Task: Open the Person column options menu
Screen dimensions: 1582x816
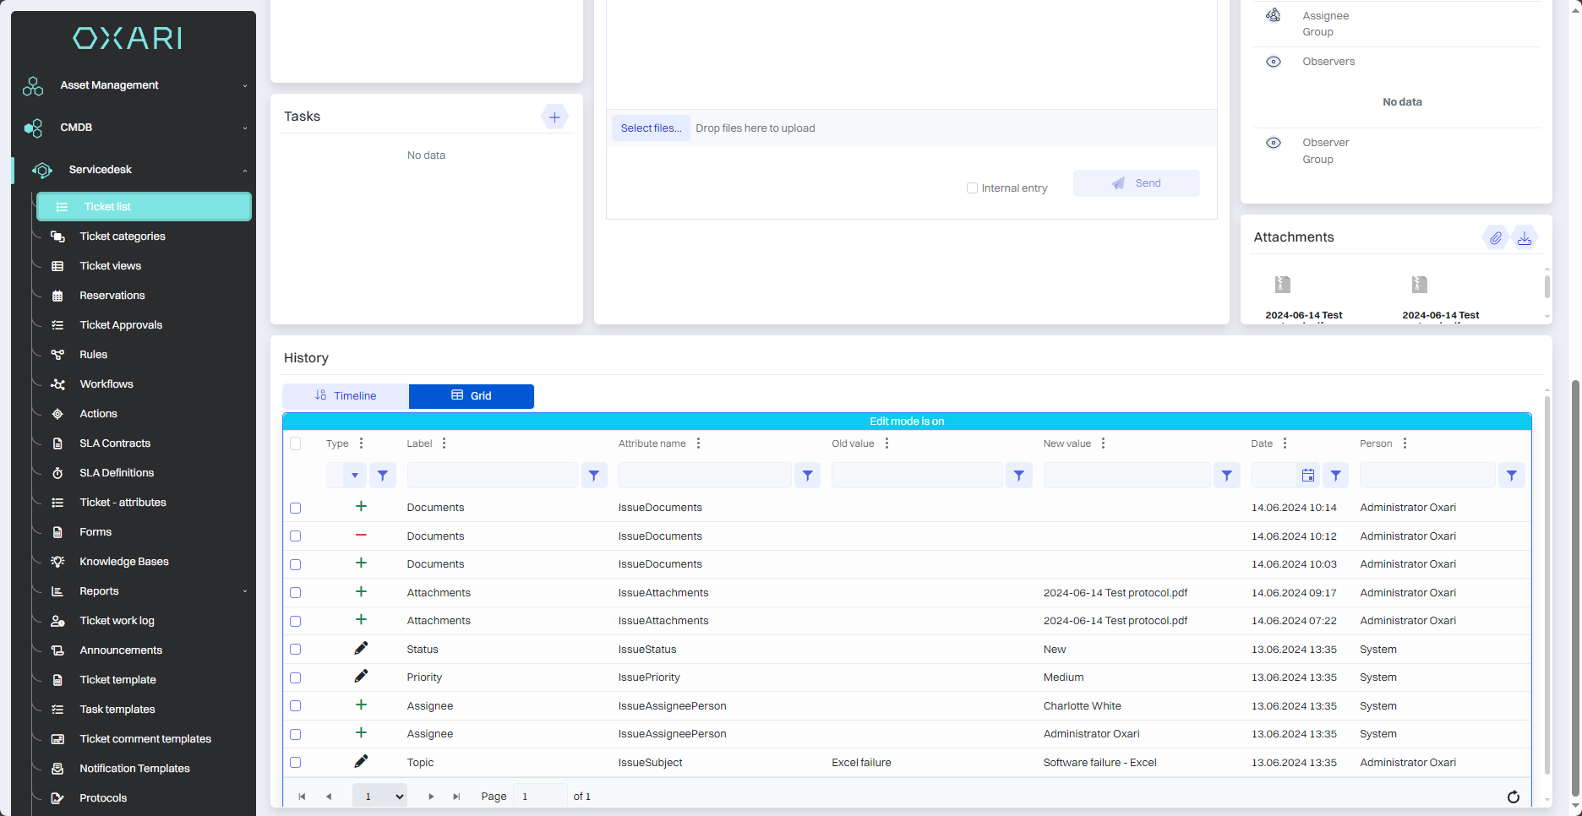Action: 1405,443
